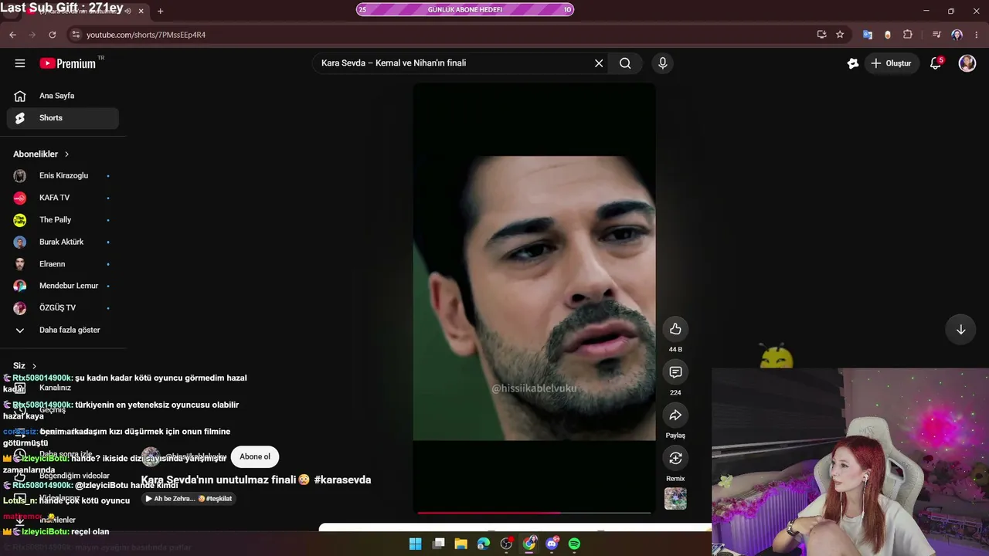Launch Microsoft Edge from taskbar
This screenshot has height=556, width=989.
point(484,544)
